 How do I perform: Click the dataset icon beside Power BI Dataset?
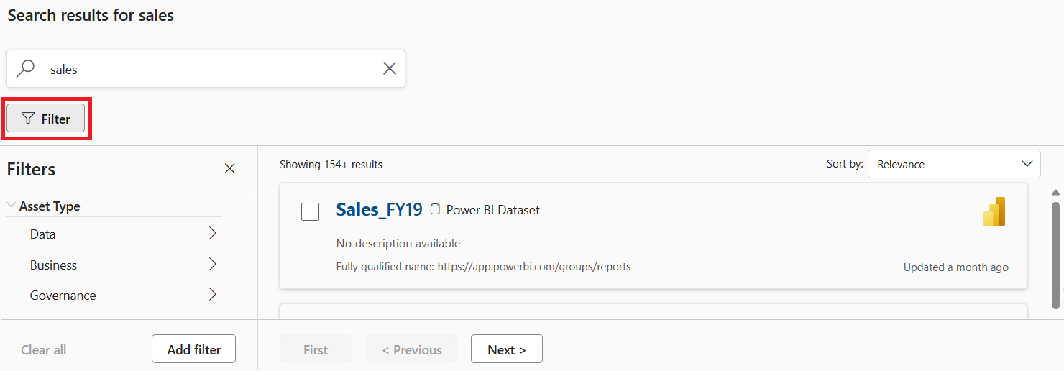[434, 210]
